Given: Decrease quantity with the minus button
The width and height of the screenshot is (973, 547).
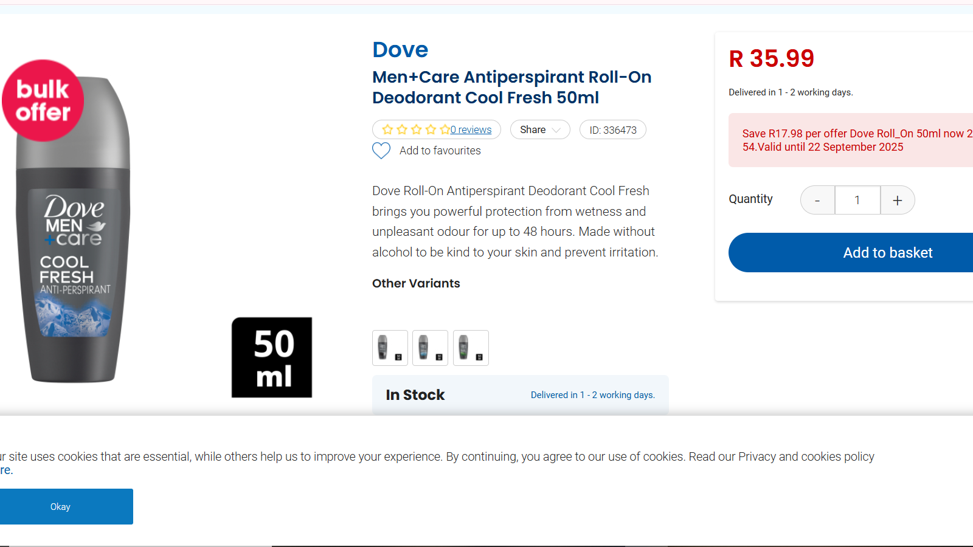Looking at the screenshot, I should [x=817, y=201].
